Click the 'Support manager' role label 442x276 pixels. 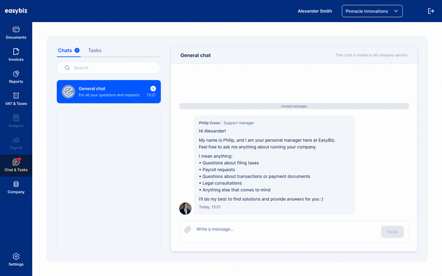[x=239, y=123]
